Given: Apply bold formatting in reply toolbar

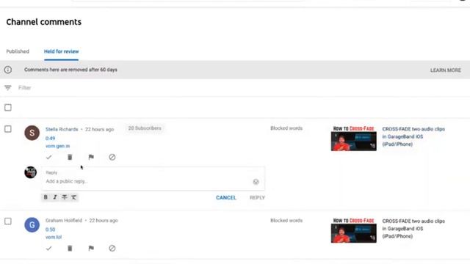Looking at the screenshot, I should pyautogui.click(x=46, y=197).
